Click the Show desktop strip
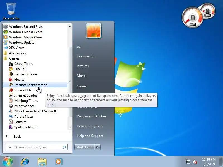 coord(221,162)
